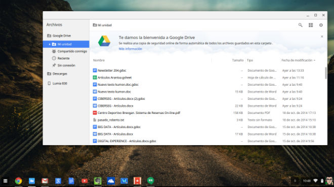Screen dimensions: 334x187
Task: Launch YouTube from the shelf
Action: (85, 181)
